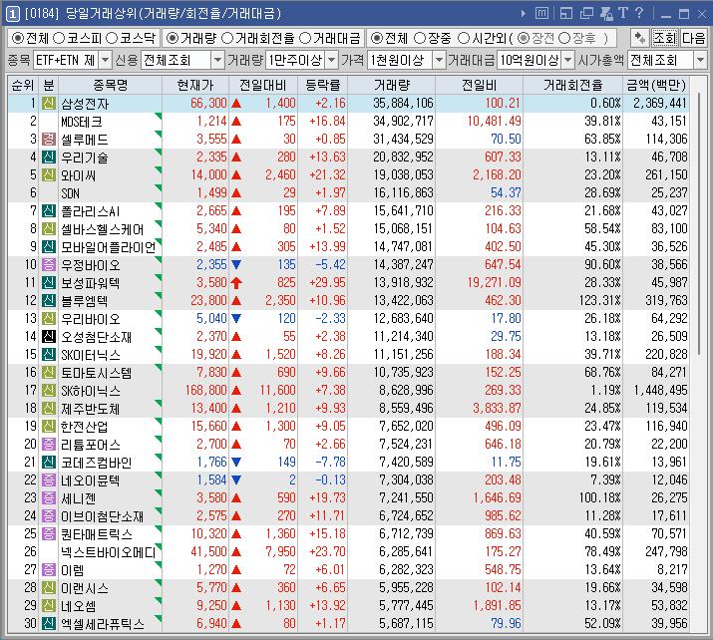Select stock name 블루엠텍

coord(84,301)
